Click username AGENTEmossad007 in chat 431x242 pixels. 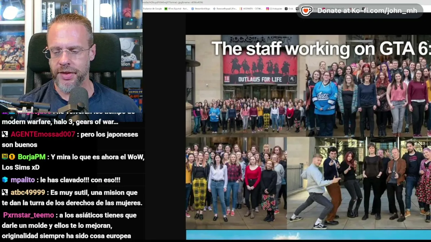pyautogui.click(x=43, y=134)
